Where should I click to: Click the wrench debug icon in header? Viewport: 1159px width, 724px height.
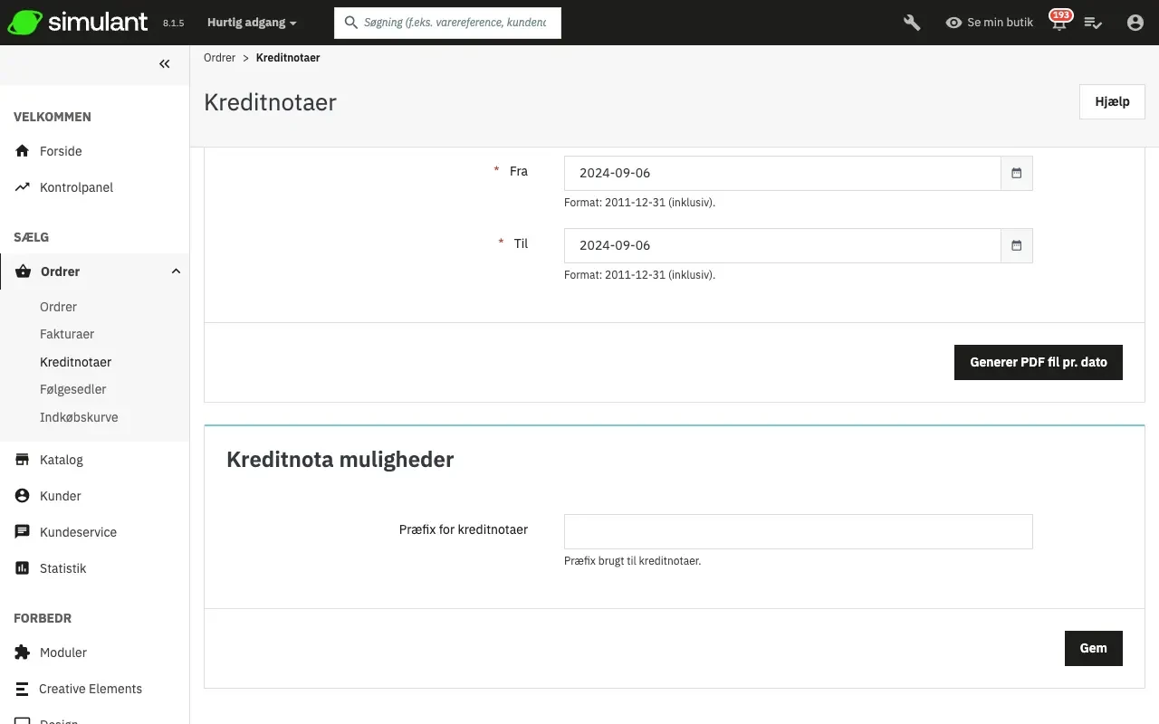coord(912,23)
